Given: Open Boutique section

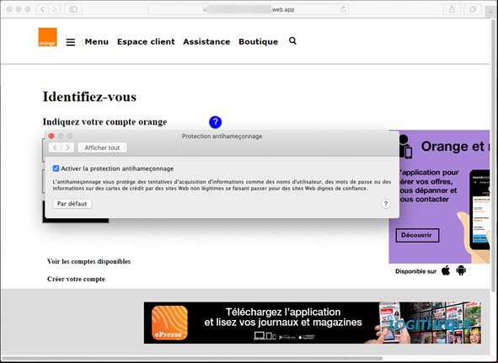Looking at the screenshot, I should [258, 42].
